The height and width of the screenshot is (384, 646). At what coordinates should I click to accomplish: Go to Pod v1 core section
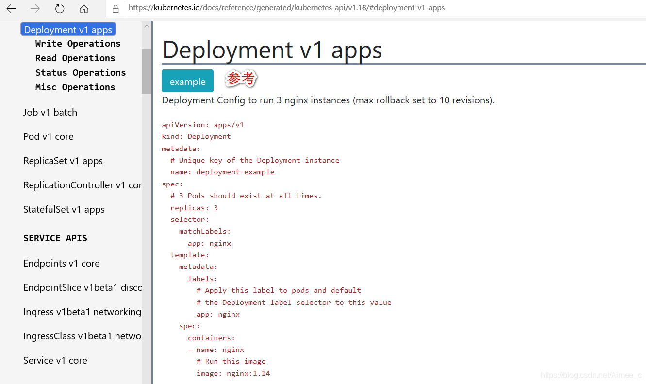48,136
